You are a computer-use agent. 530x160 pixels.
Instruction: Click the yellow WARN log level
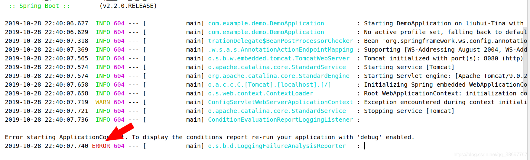(x=103, y=102)
